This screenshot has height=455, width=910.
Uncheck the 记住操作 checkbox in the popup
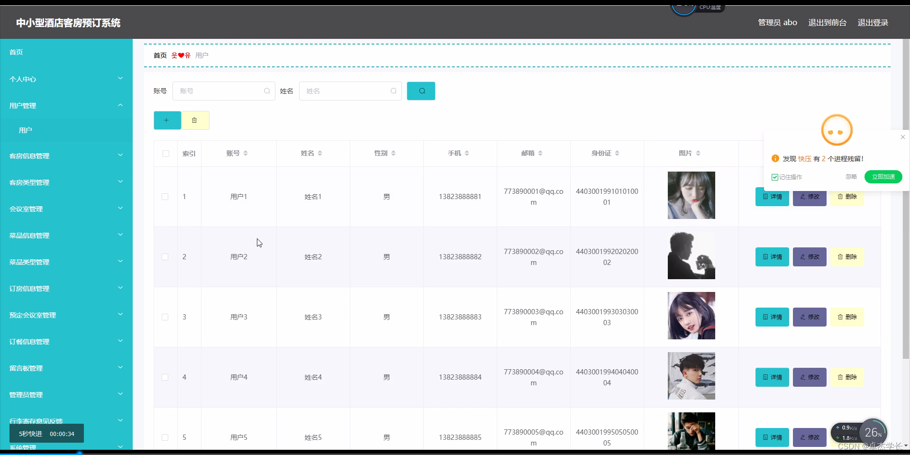(774, 177)
